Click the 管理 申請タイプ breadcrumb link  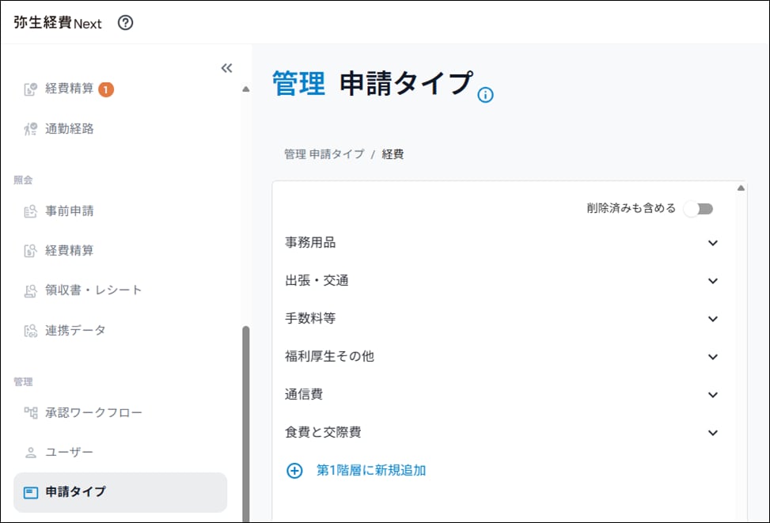tap(324, 154)
